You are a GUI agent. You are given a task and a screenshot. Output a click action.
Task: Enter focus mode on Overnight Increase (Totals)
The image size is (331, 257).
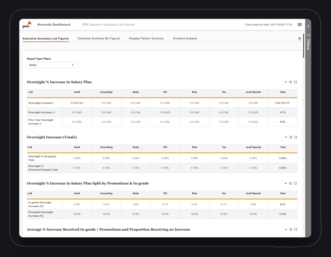point(291,137)
